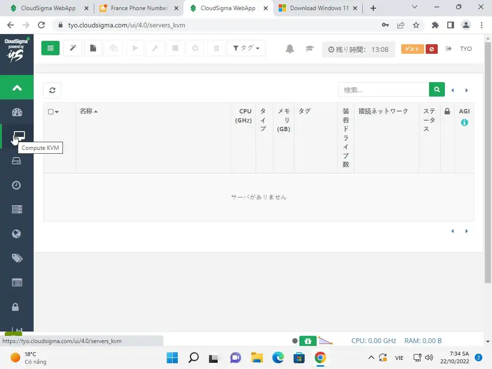The width and height of the screenshot is (492, 369).
Task: Click the TYO location label
Action: coord(466,49)
